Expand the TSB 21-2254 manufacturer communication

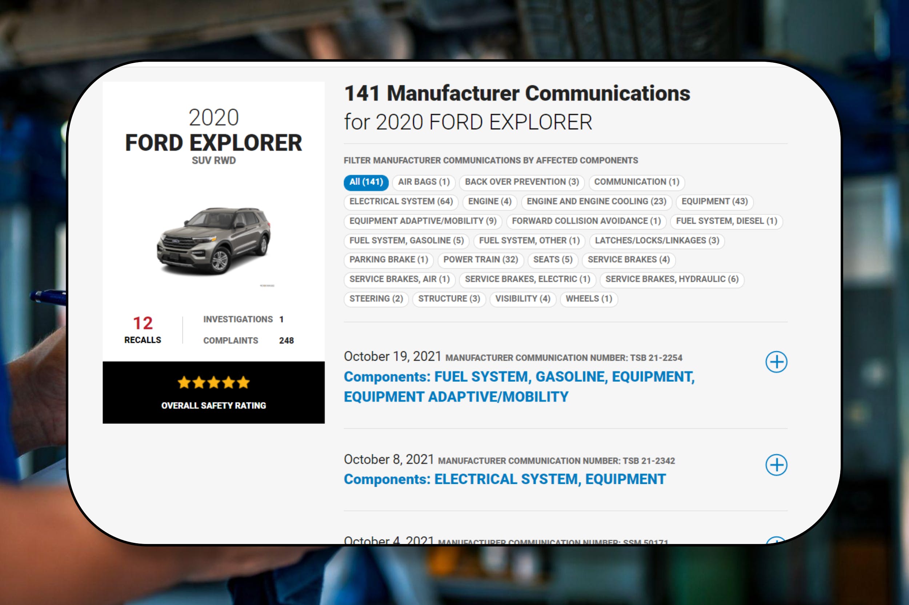(777, 362)
